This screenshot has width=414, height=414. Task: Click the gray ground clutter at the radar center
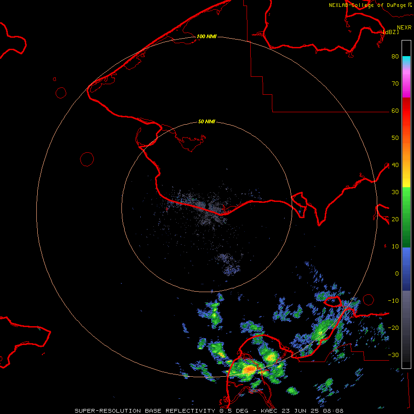(208, 207)
